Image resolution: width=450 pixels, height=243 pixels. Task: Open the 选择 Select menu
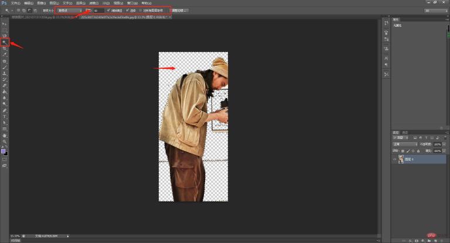pyautogui.click(x=81, y=3)
